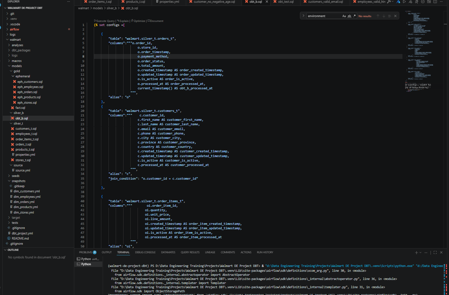The height and width of the screenshot is (295, 449).
Task: Open the RUN HISTORY panel tab
Action: click(x=265, y=252)
